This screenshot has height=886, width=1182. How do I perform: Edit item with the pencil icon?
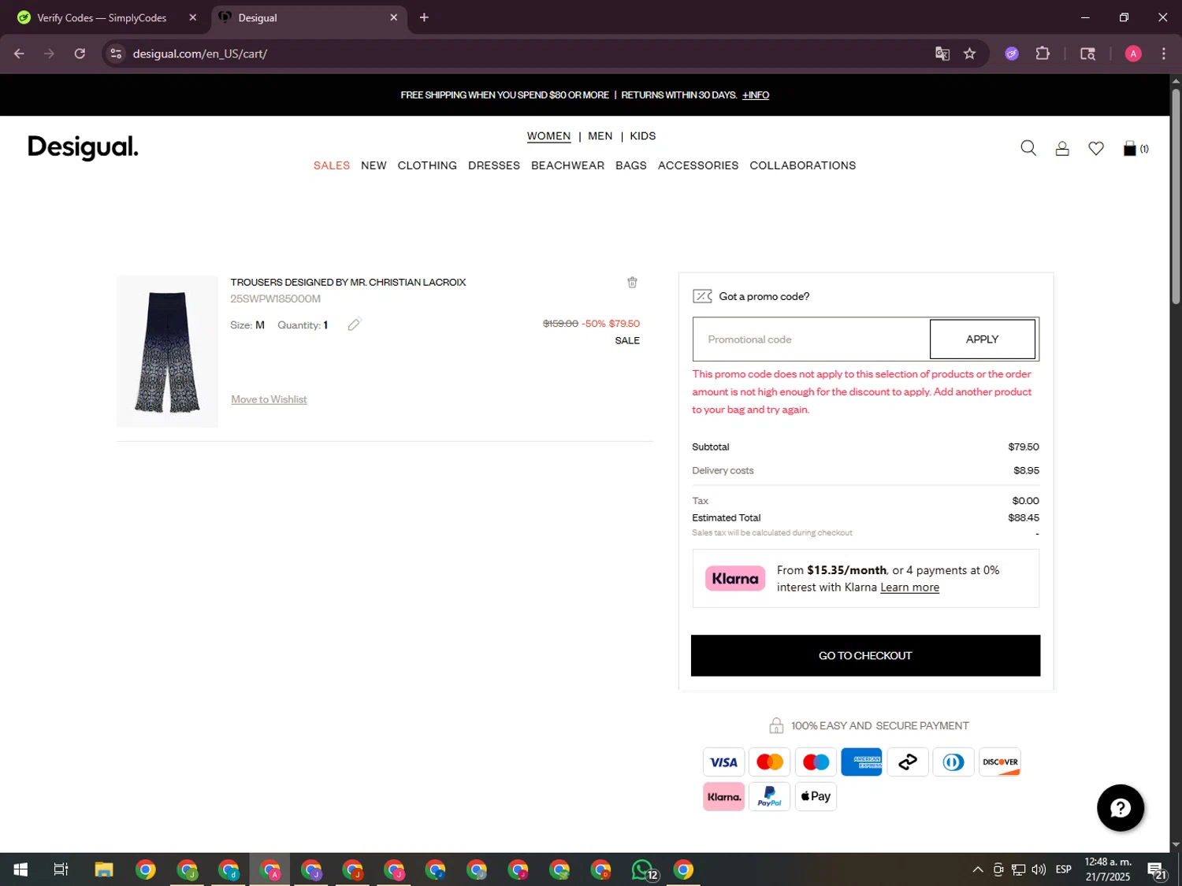[355, 324]
